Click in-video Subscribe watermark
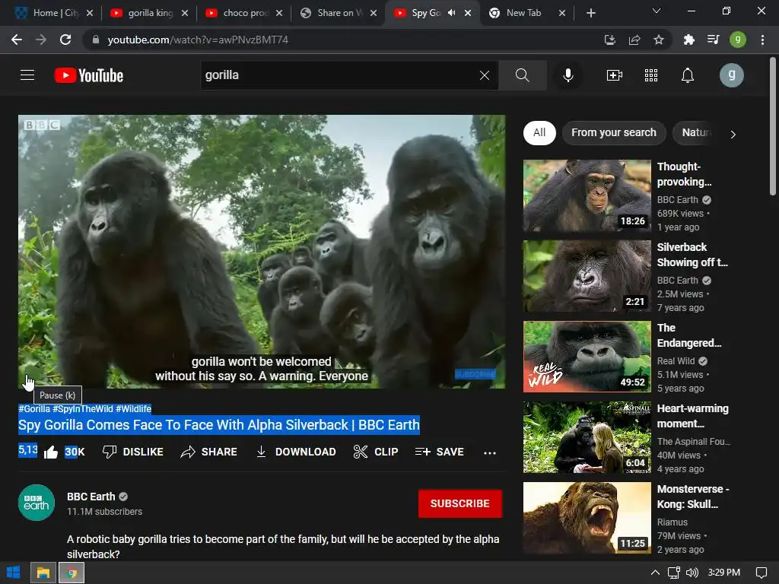This screenshot has width=779, height=584. click(x=475, y=374)
